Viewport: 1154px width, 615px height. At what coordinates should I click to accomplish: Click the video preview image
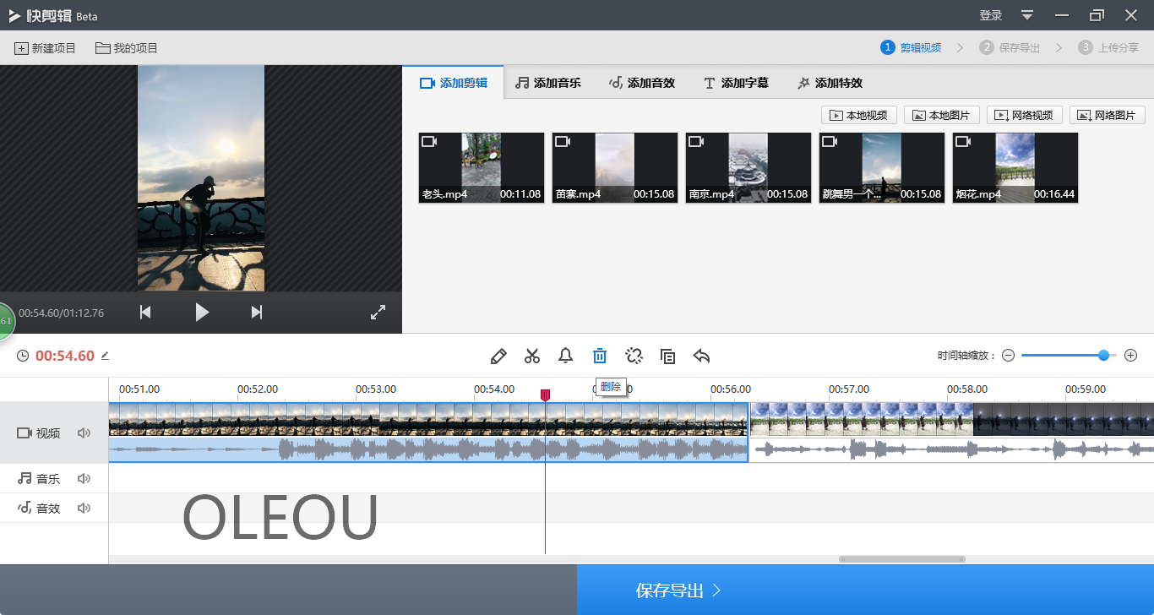201,178
